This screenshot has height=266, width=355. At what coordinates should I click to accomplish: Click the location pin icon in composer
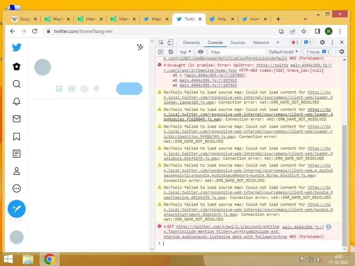click(97, 89)
